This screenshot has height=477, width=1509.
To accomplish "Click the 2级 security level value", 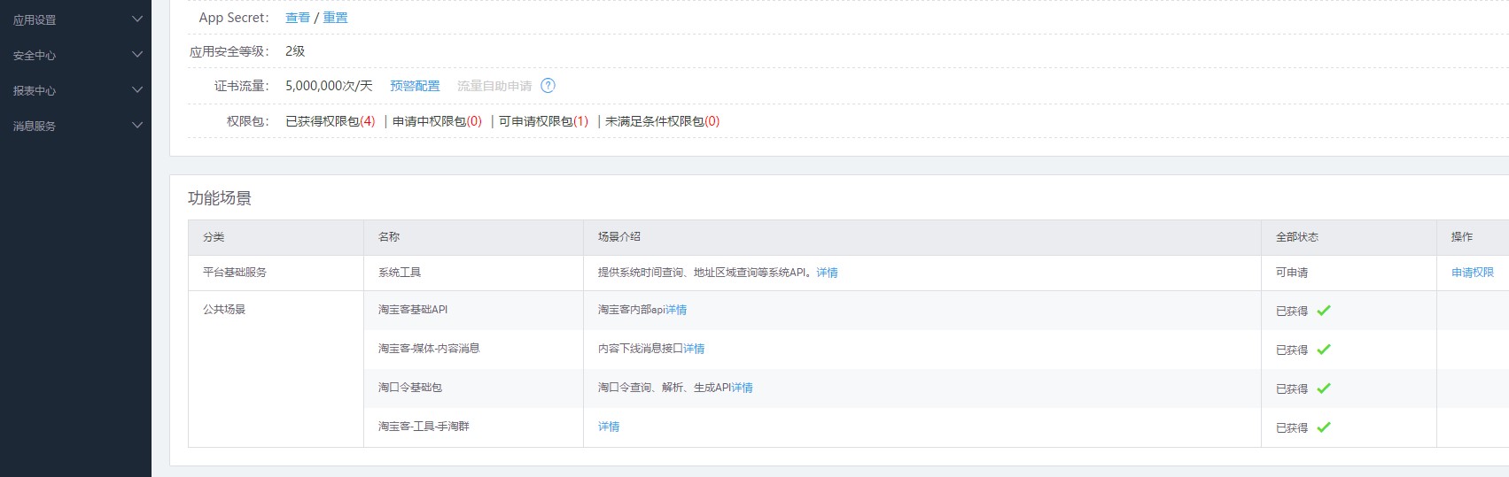I will point(295,51).
